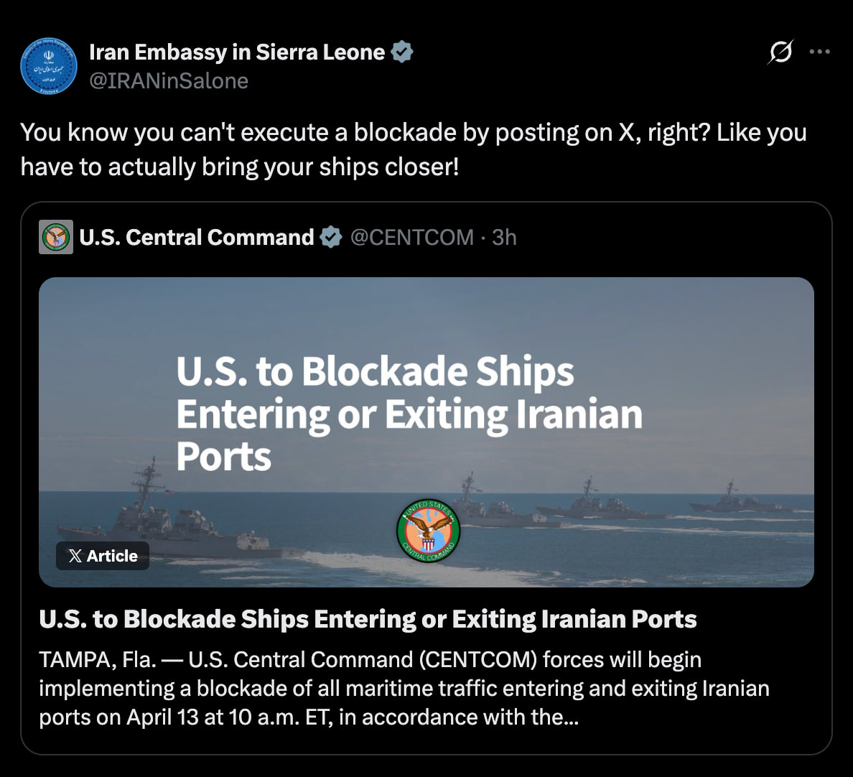Click the quoted post header's empty space
The width and height of the screenshot is (853, 777).
click(668, 237)
